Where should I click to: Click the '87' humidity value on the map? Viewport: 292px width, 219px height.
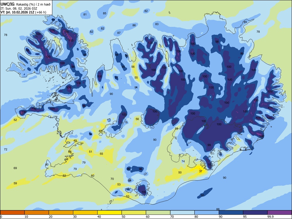119,33
